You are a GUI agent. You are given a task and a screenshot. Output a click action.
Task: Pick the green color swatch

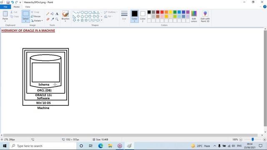(x=175, y=12)
